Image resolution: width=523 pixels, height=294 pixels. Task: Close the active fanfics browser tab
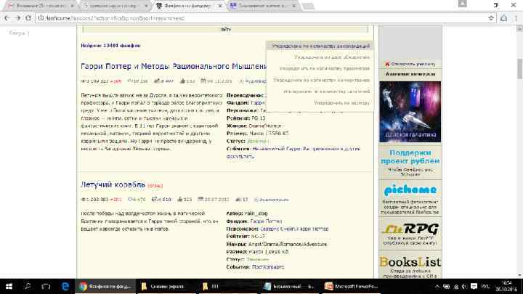[220, 6]
